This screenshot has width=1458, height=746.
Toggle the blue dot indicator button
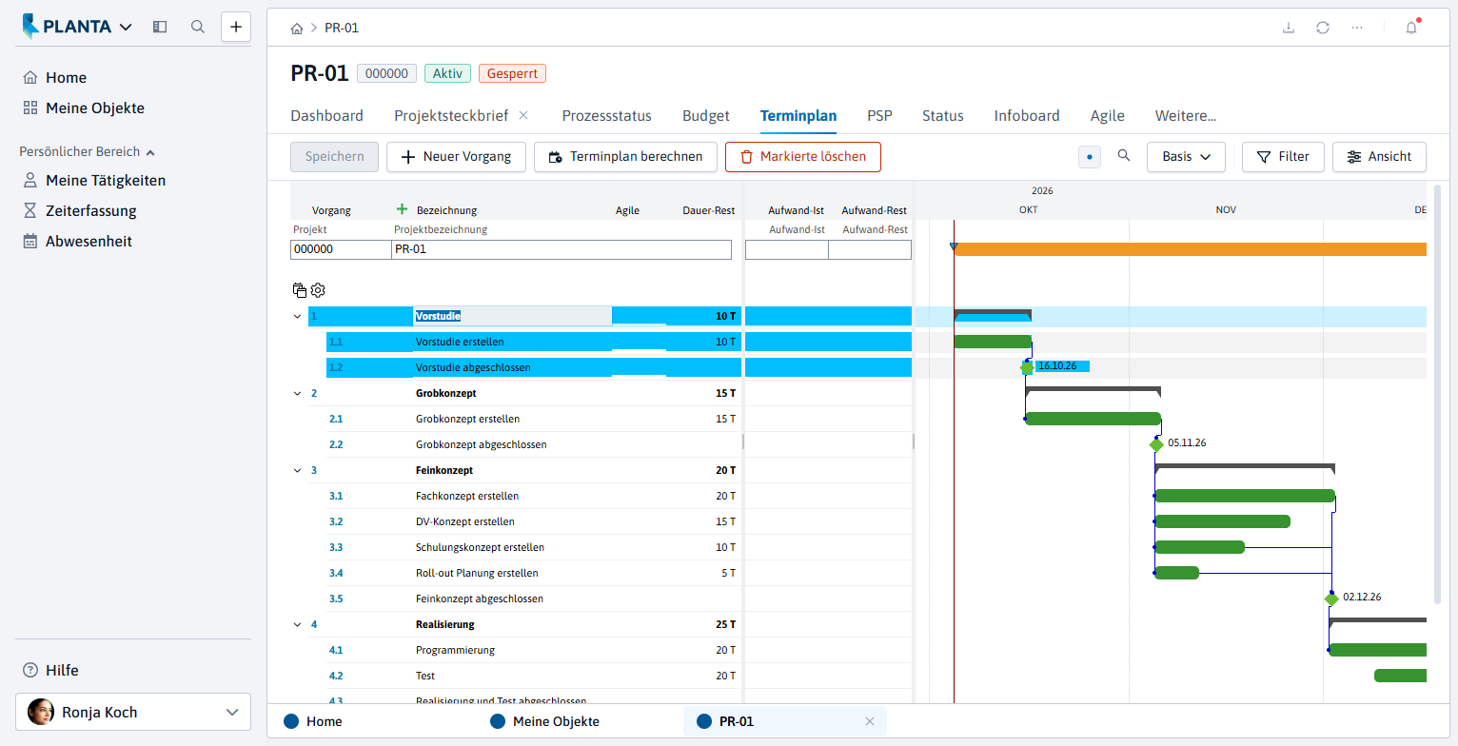(x=1090, y=156)
